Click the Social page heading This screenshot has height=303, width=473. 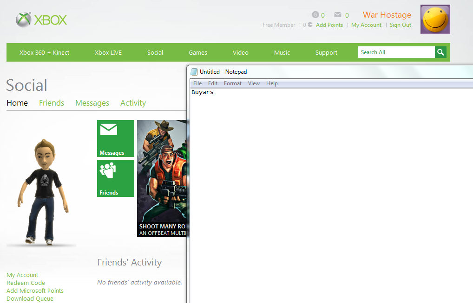coord(26,85)
